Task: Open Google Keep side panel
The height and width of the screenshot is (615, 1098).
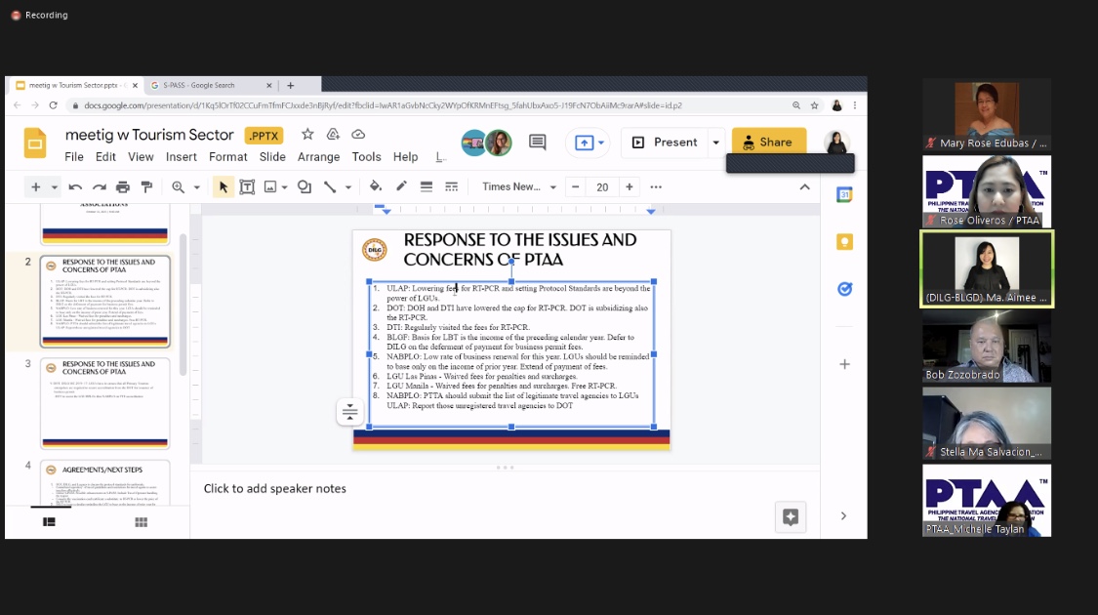Action: coord(844,242)
